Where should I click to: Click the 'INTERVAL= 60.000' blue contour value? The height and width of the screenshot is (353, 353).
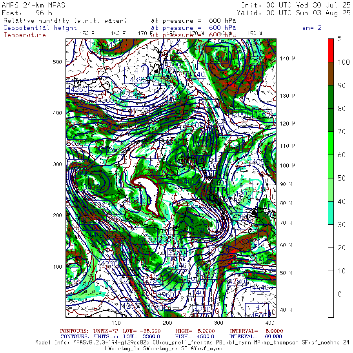coord(256,337)
